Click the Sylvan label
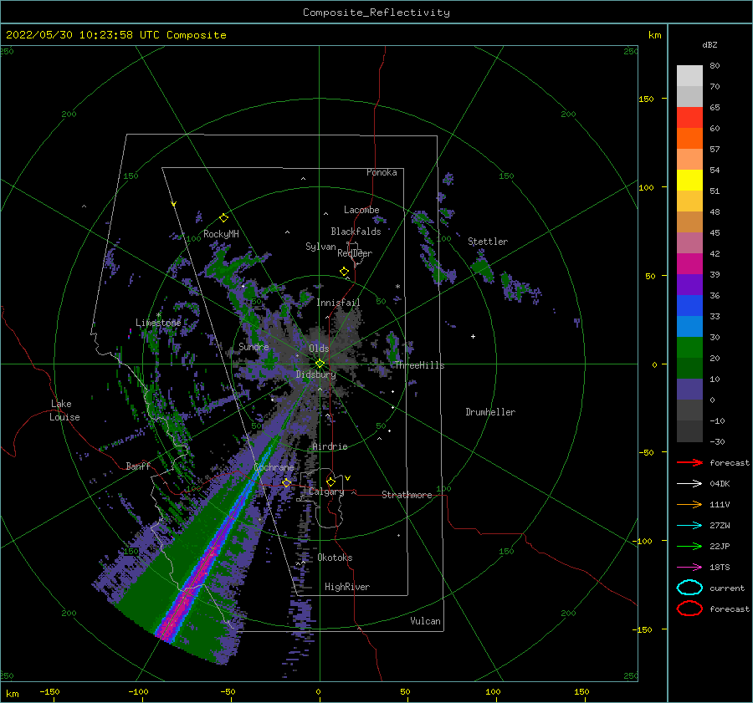The width and height of the screenshot is (753, 703). coord(320,247)
